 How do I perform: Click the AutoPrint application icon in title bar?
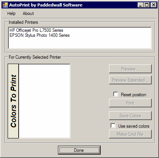[x=5, y=5]
